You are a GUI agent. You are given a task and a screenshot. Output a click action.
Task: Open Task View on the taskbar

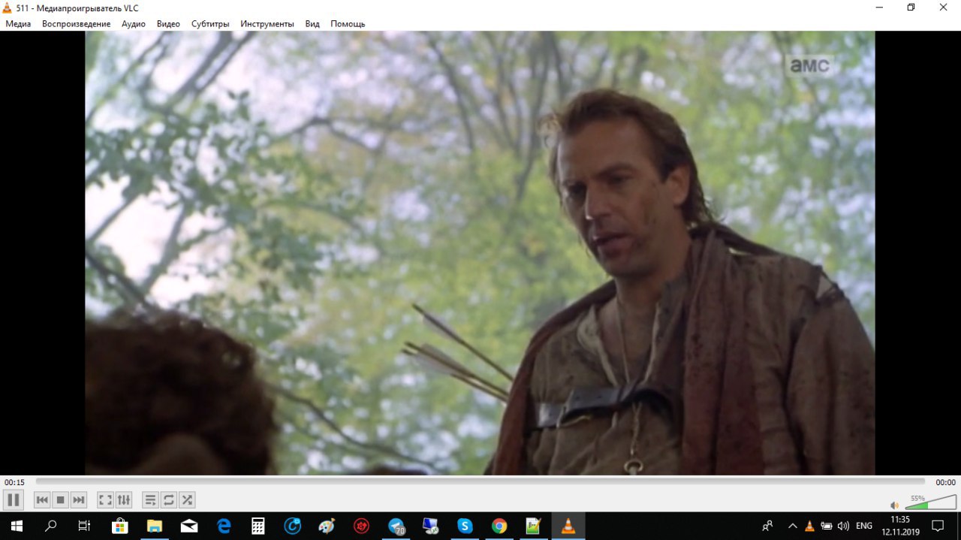coord(85,526)
